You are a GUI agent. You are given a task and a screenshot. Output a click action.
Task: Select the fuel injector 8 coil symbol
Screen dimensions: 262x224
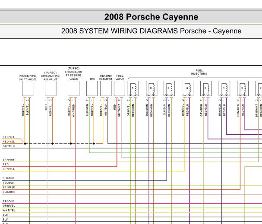pyautogui.click(x=169, y=88)
